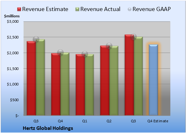The width and height of the screenshot is (186, 133).
Task: Click the '$2,000' y-axis label
Action: click(13, 53)
